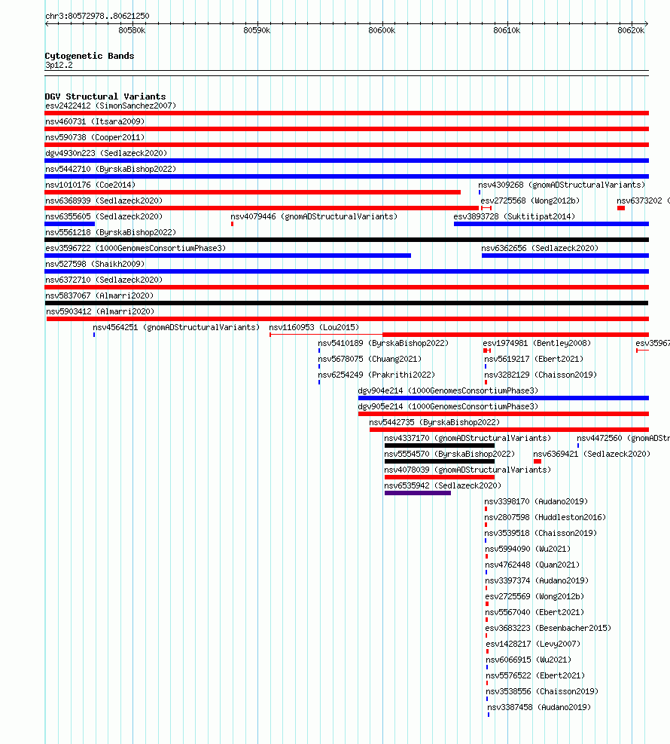
Task: Click nsv6355605 (Sedlazeck2020) label
Action: click(x=104, y=216)
